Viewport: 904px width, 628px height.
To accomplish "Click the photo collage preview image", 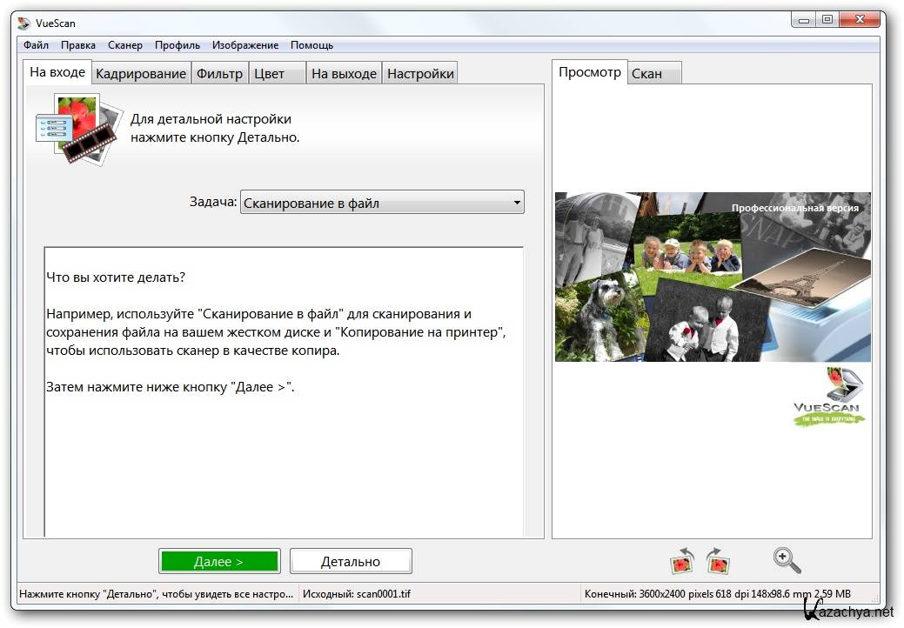I will click(x=712, y=277).
